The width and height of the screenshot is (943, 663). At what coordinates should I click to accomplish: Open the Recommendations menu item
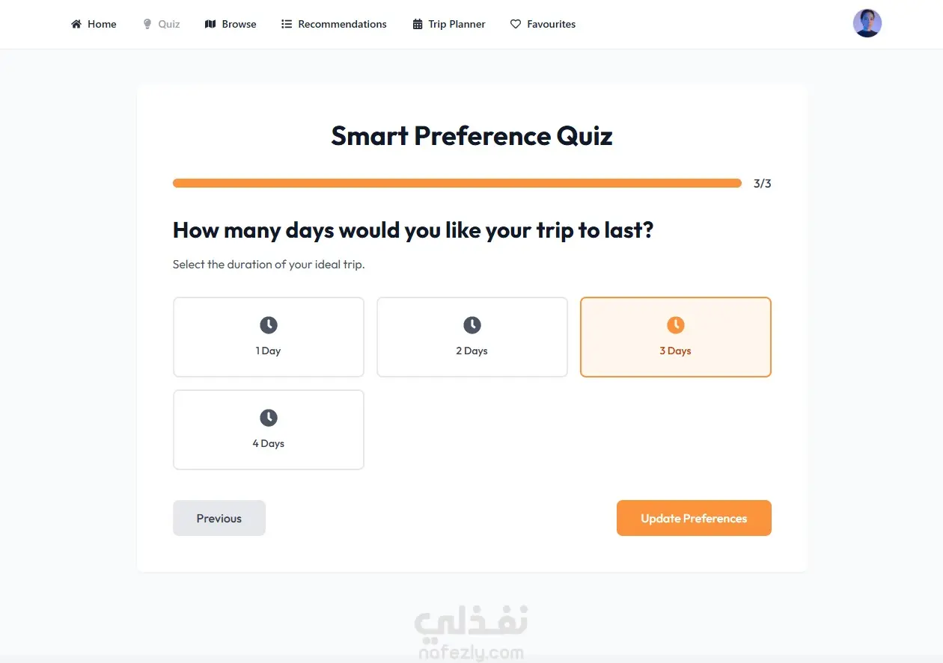pos(334,24)
